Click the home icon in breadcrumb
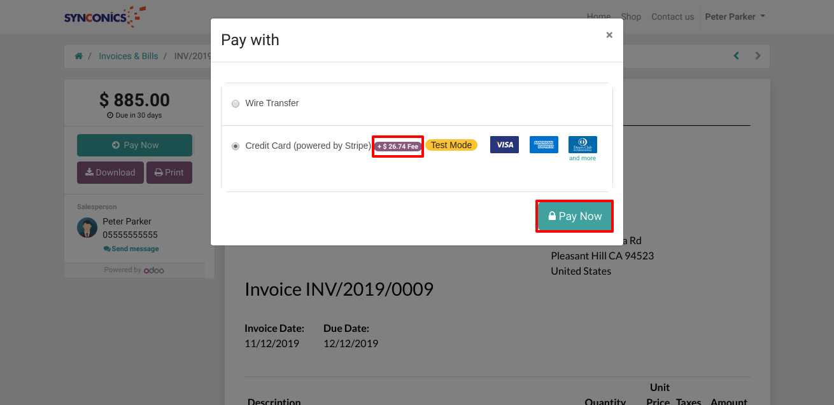The height and width of the screenshot is (405, 834). (x=79, y=56)
